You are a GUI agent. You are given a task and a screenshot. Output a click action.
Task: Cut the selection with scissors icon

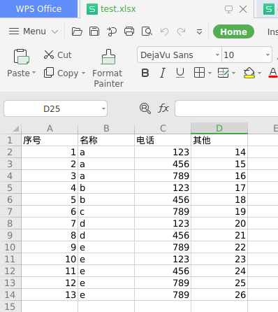(57, 55)
